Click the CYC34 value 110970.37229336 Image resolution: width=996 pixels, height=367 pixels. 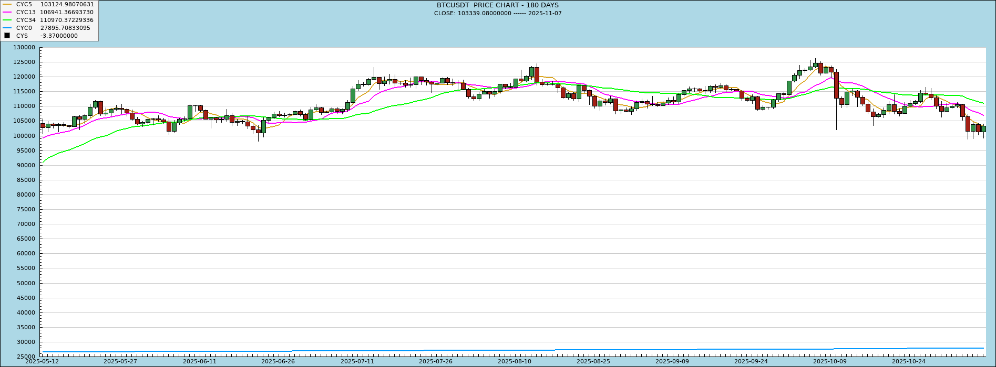pyautogui.click(x=67, y=20)
